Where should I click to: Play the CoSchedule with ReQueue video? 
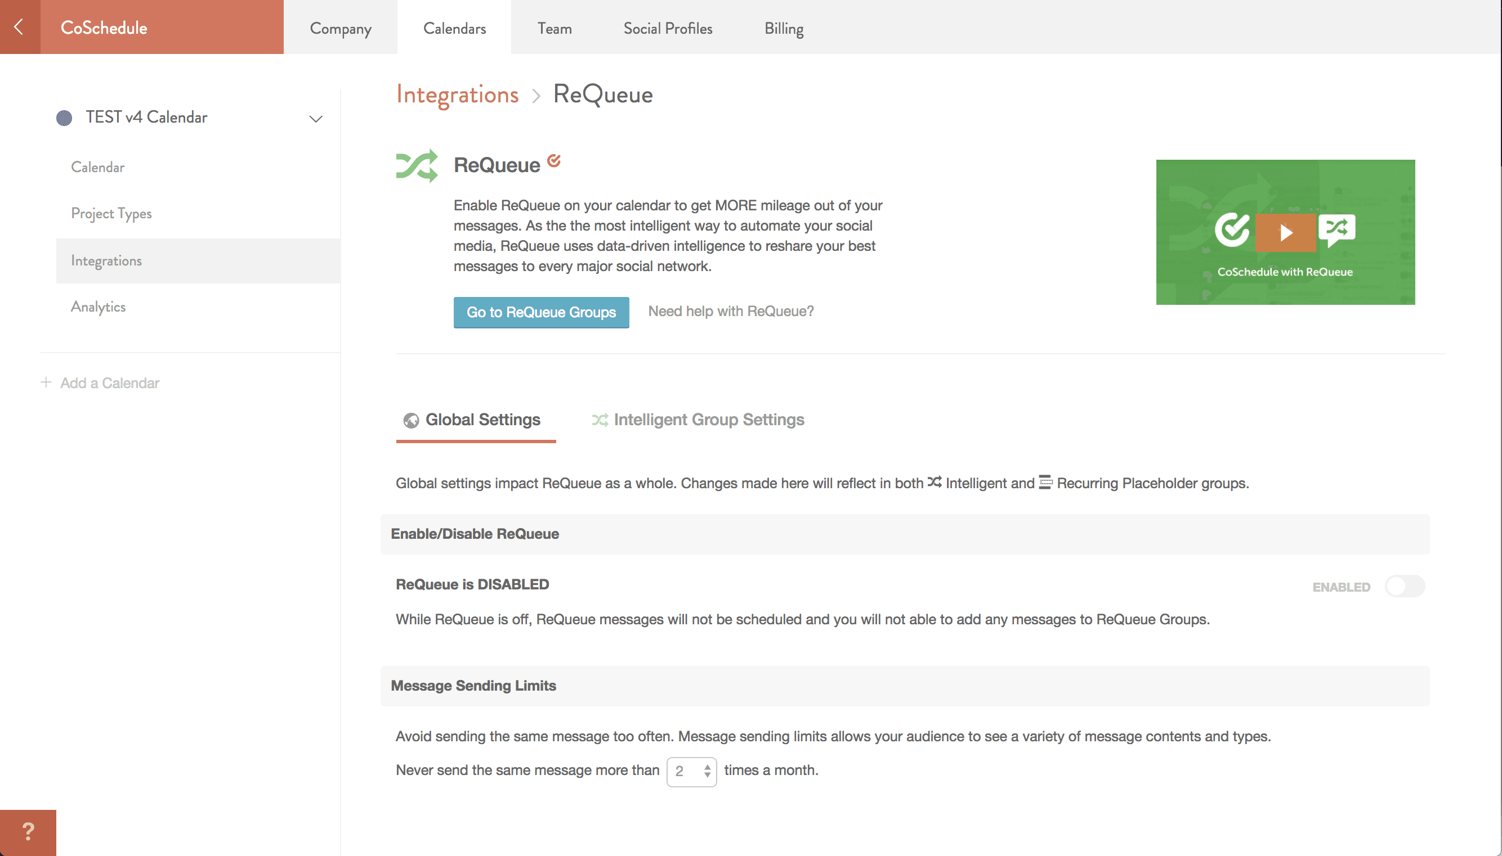pyautogui.click(x=1285, y=233)
